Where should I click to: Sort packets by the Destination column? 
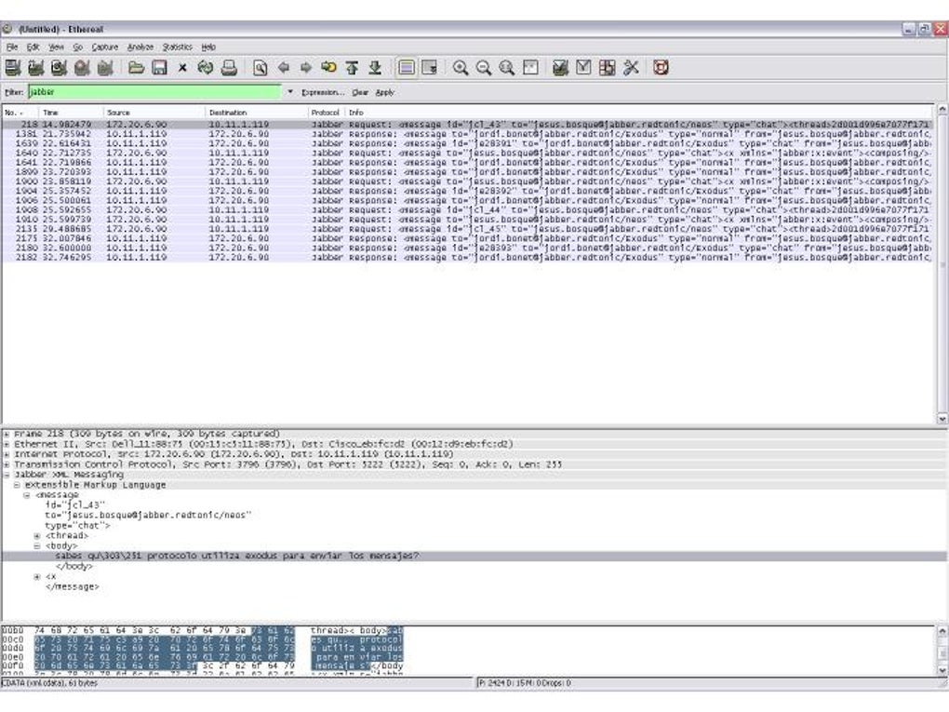257,113
